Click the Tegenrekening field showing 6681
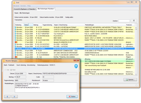Viewport: 141px width, 103px height. pos(21,81)
